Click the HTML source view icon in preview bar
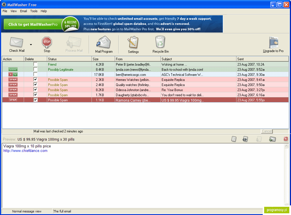 245,139
